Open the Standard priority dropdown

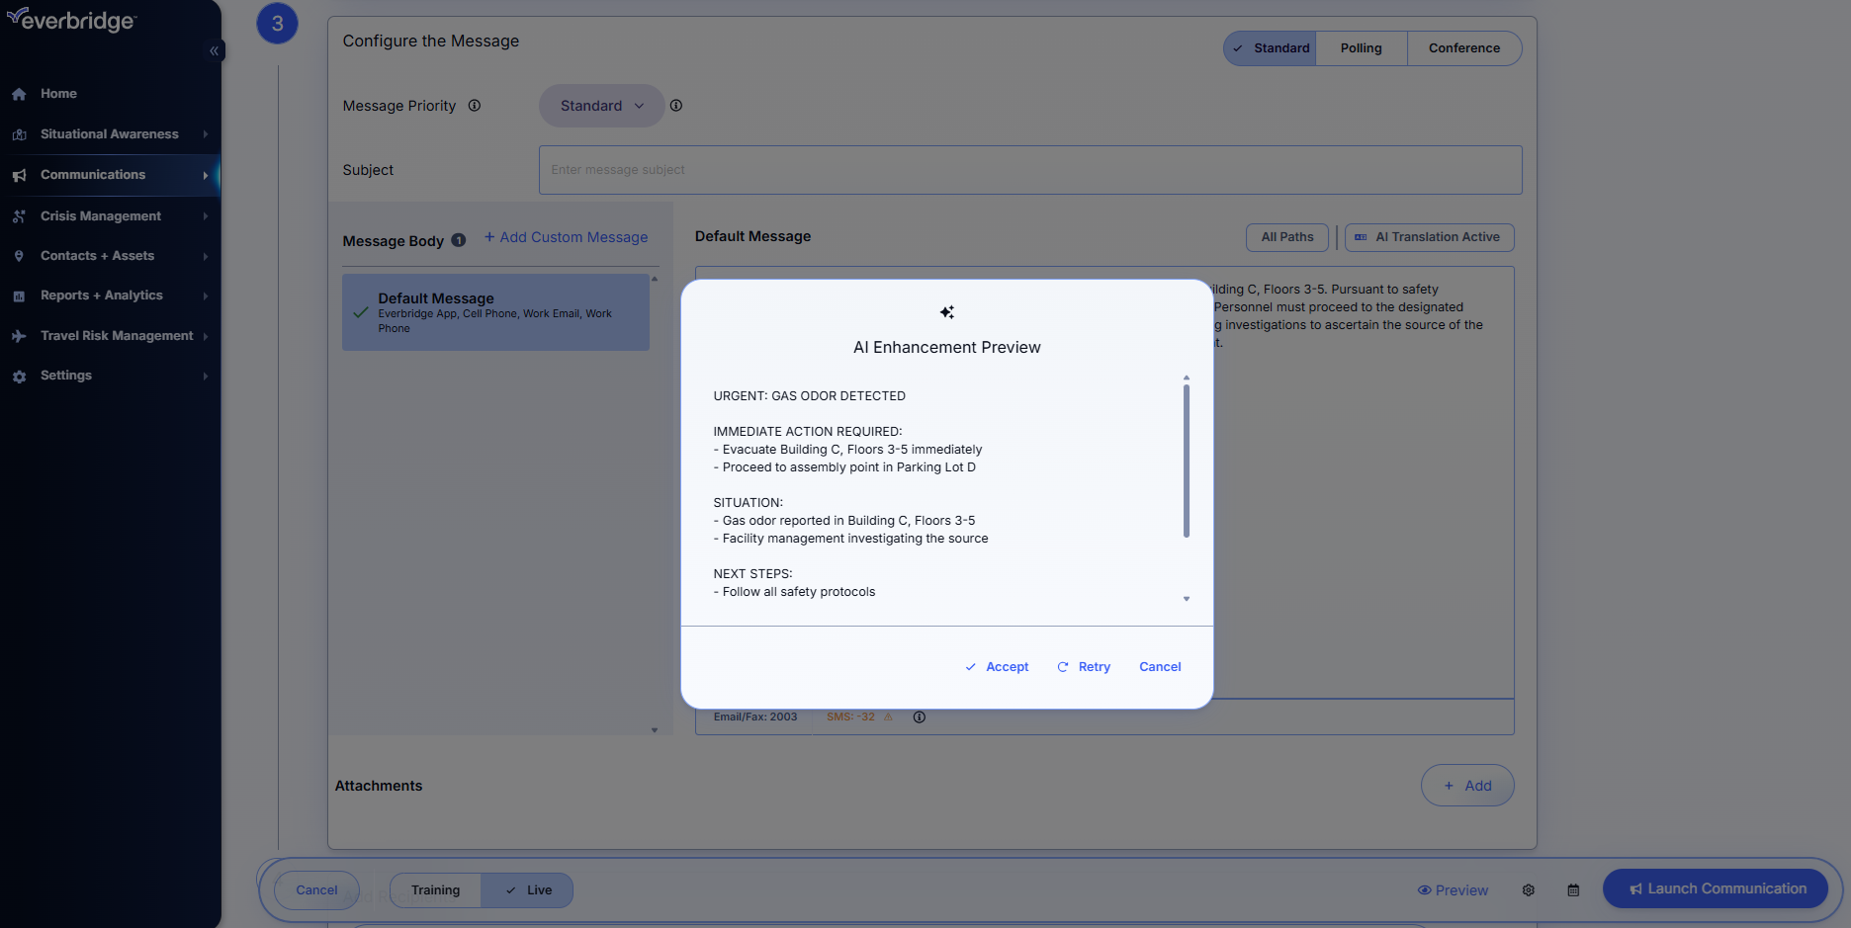pyautogui.click(x=601, y=106)
